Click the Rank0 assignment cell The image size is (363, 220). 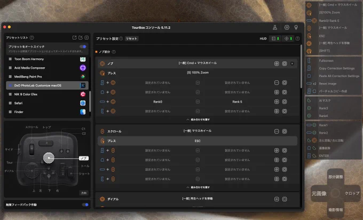coord(157,101)
